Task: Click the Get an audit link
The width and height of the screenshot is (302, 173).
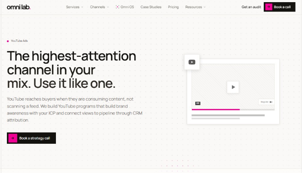Action: point(251,7)
